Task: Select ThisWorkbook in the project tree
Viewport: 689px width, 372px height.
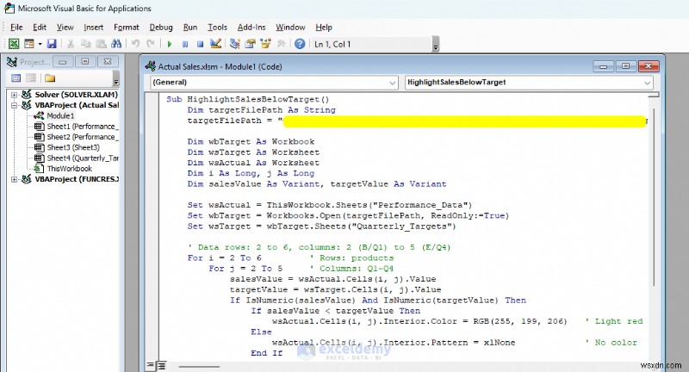Action: 70,168
